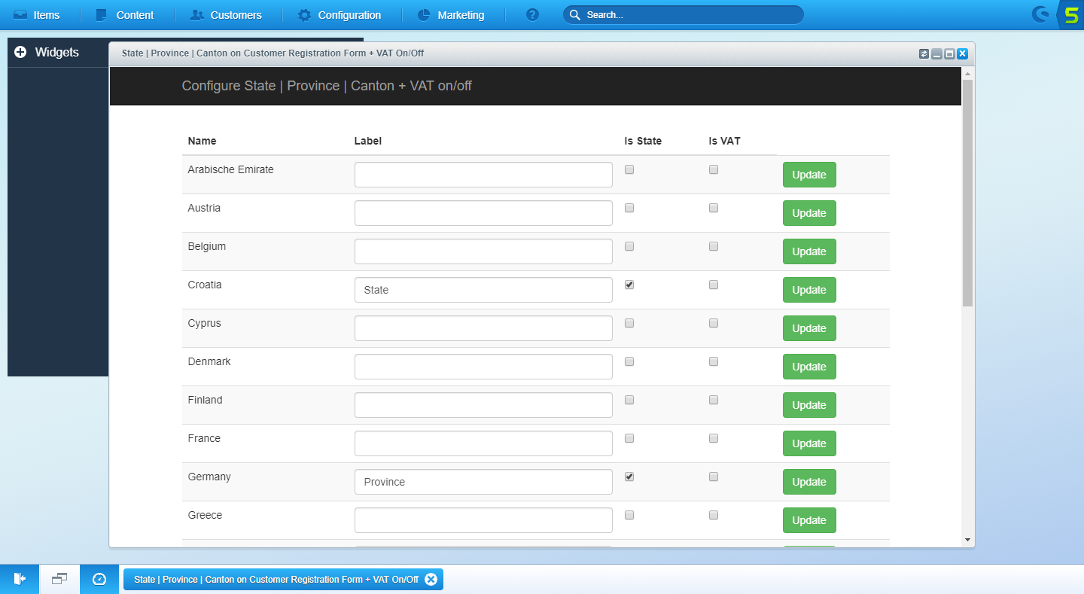Screen dimensions: 1084x594
Task: Click the scrollbar down arrow
Action: point(967,540)
